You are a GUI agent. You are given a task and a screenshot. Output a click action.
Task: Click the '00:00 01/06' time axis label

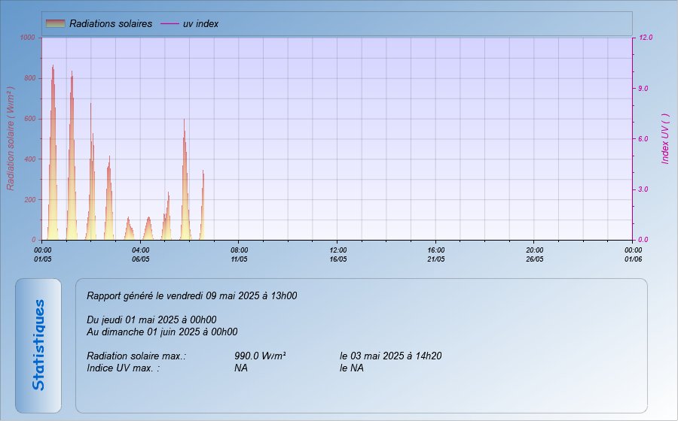(633, 255)
